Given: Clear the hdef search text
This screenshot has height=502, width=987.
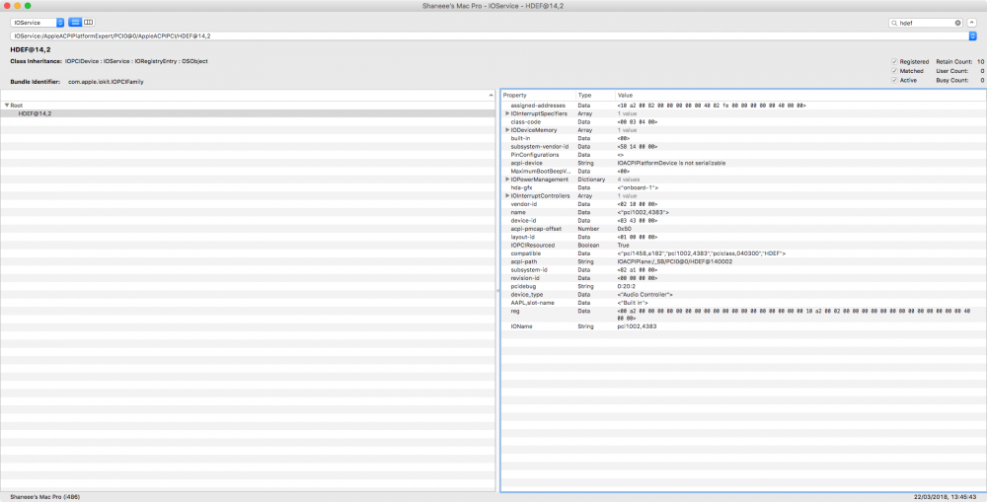Looking at the screenshot, I should point(958,23).
